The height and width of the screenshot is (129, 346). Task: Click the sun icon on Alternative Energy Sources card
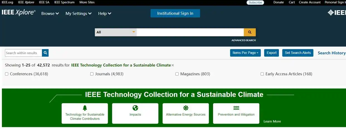pyautogui.click(x=186, y=108)
